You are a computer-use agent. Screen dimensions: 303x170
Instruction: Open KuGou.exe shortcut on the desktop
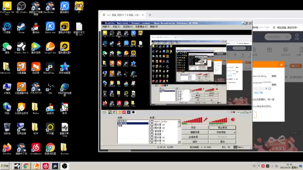[50, 28]
